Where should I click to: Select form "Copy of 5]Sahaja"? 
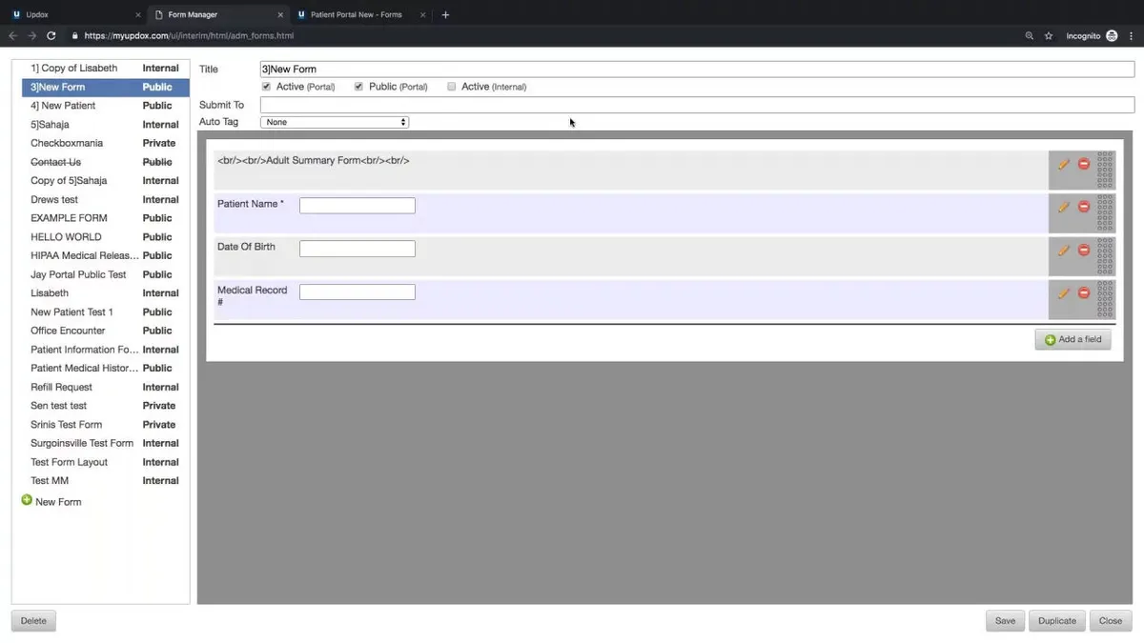106,181
